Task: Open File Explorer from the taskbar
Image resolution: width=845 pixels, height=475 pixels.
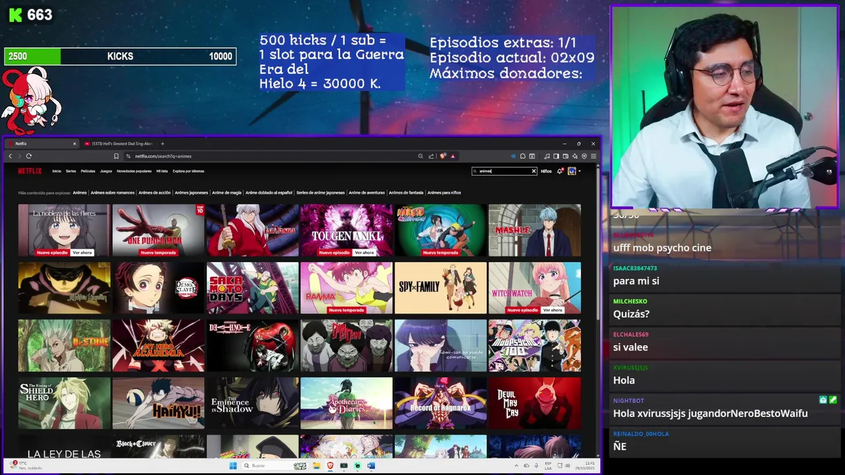Action: [317, 466]
